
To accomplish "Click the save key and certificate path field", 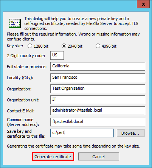I will point(82,133).
